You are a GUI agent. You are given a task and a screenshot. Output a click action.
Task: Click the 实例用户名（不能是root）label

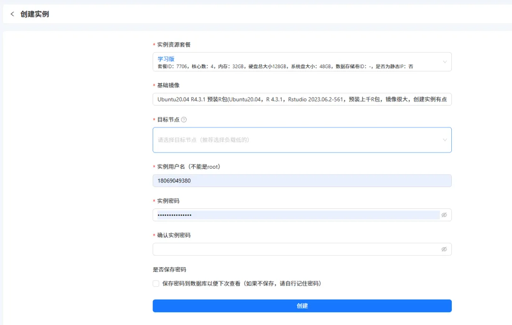pyautogui.click(x=189, y=167)
